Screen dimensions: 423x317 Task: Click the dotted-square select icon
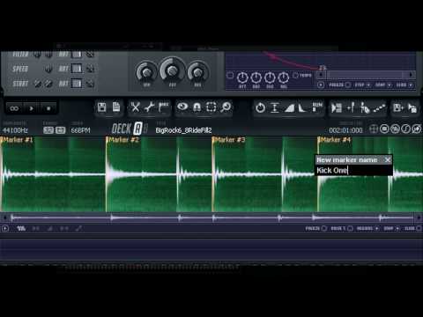[211, 107]
